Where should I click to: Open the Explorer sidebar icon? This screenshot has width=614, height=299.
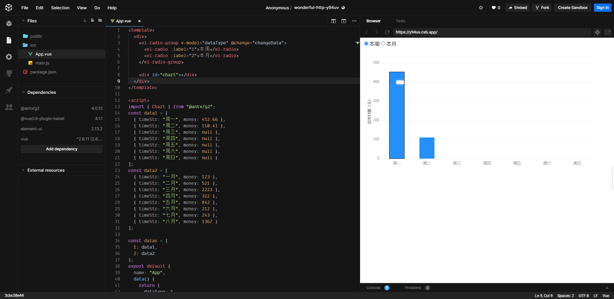coord(9,40)
